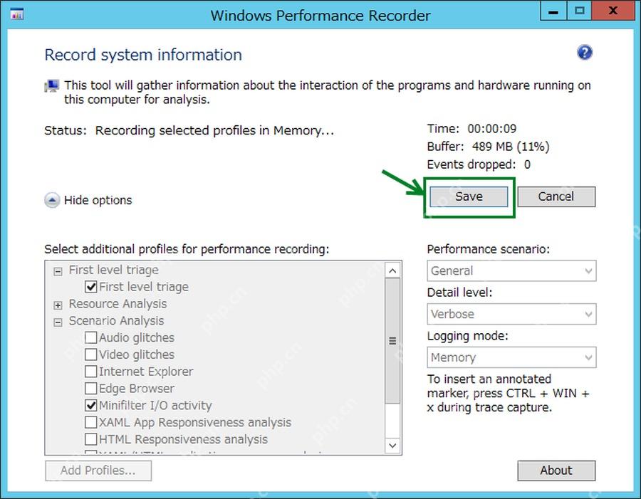Tick the Edge Browser checkbox

[x=90, y=388]
